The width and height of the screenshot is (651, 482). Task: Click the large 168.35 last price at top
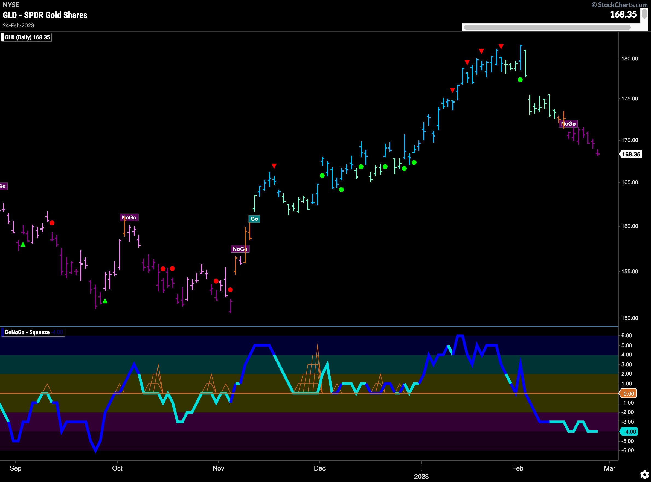623,14
